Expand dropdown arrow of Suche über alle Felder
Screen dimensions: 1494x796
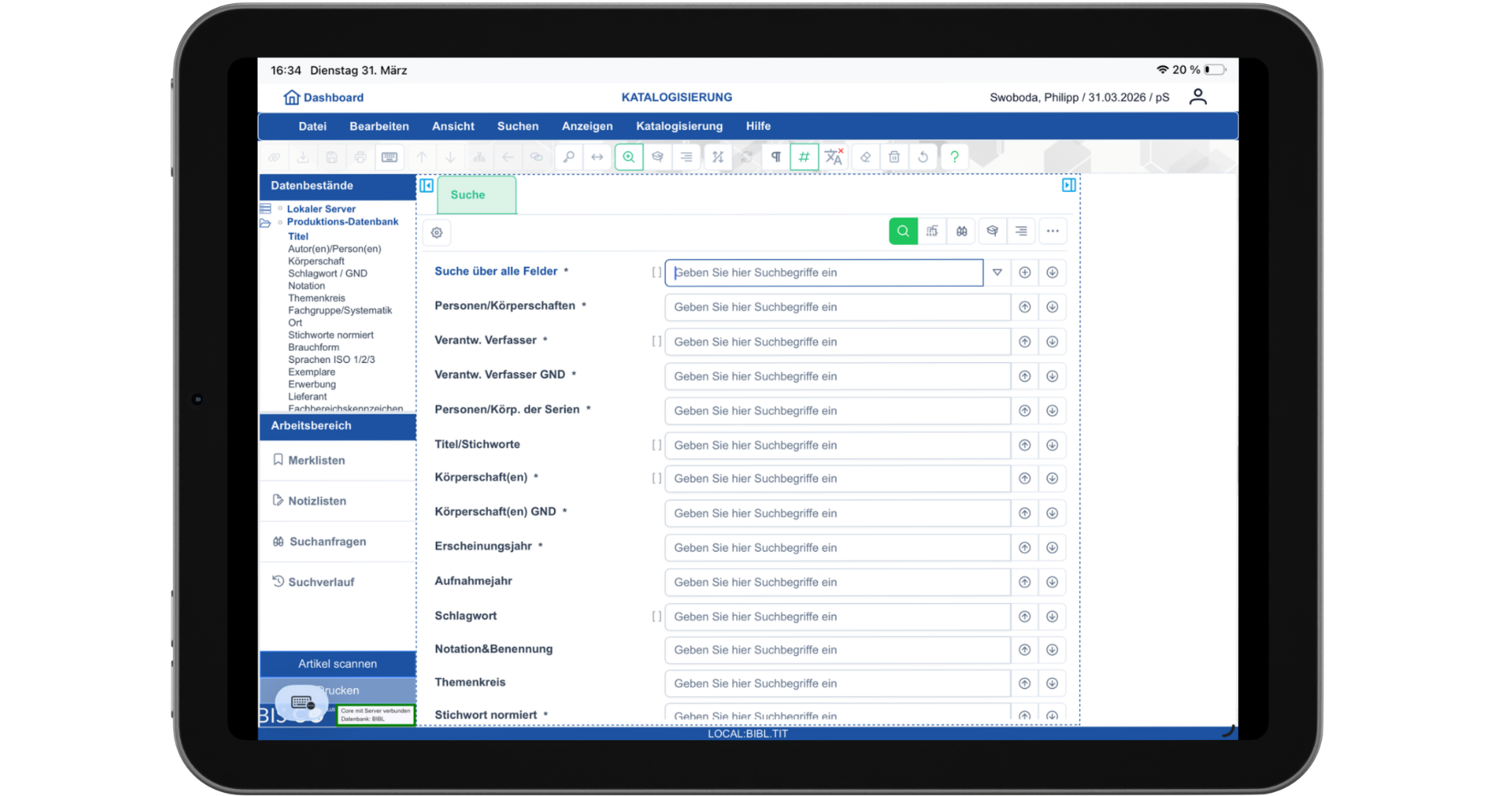997,273
